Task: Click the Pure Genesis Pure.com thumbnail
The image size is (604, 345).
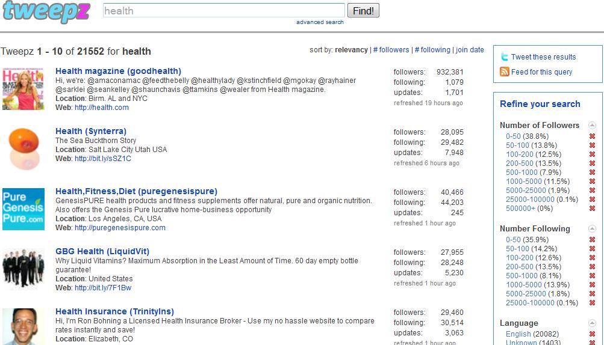Action: [x=23, y=209]
